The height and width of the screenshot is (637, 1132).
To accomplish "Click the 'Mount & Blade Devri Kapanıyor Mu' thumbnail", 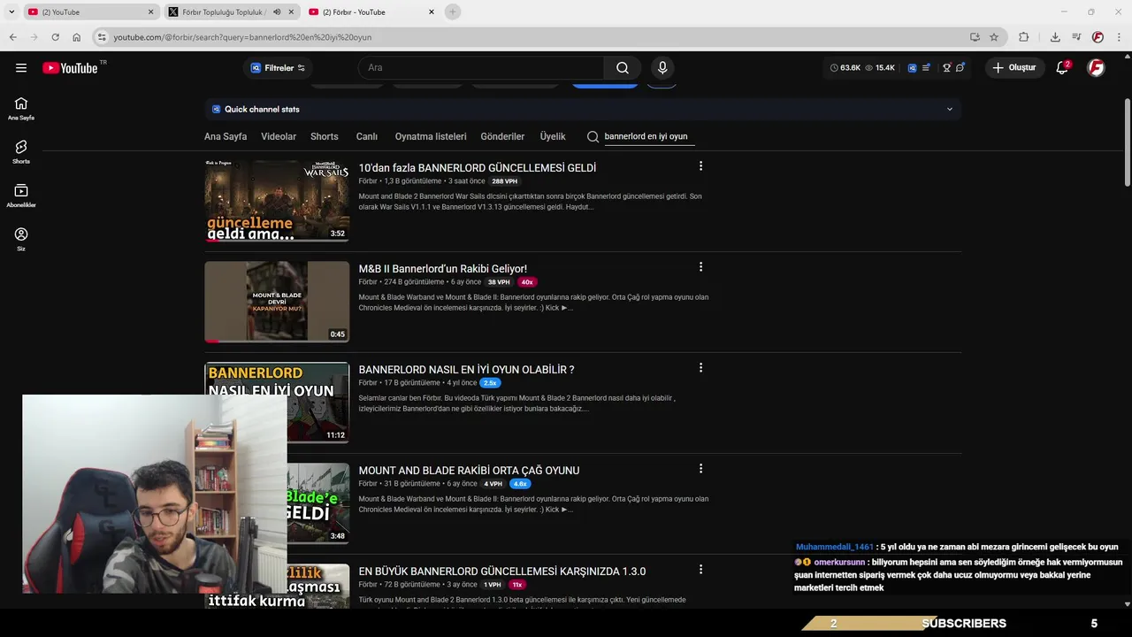I will pyautogui.click(x=277, y=302).
